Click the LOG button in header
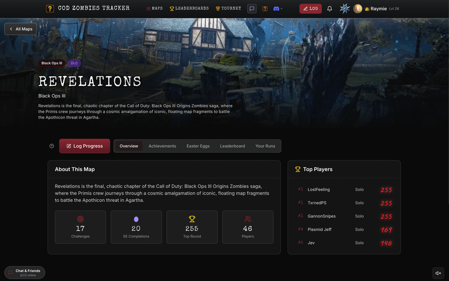 coord(311,9)
